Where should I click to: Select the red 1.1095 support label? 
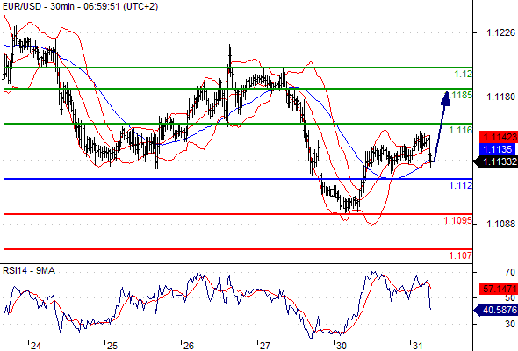458,220
